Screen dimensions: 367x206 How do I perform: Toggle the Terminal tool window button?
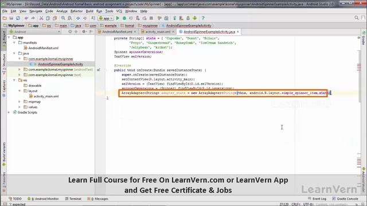pos(73,199)
